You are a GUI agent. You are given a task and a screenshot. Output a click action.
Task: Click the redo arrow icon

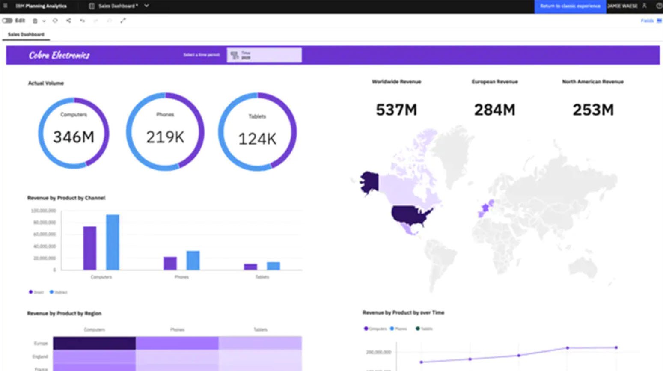click(x=96, y=21)
